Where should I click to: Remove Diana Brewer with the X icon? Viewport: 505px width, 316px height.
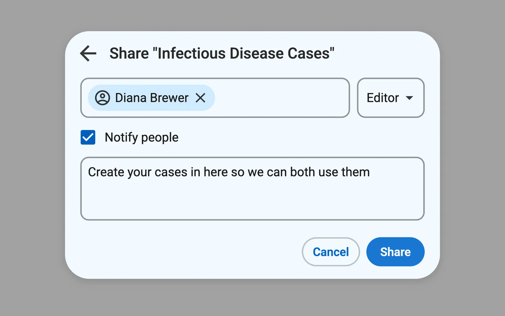201,98
